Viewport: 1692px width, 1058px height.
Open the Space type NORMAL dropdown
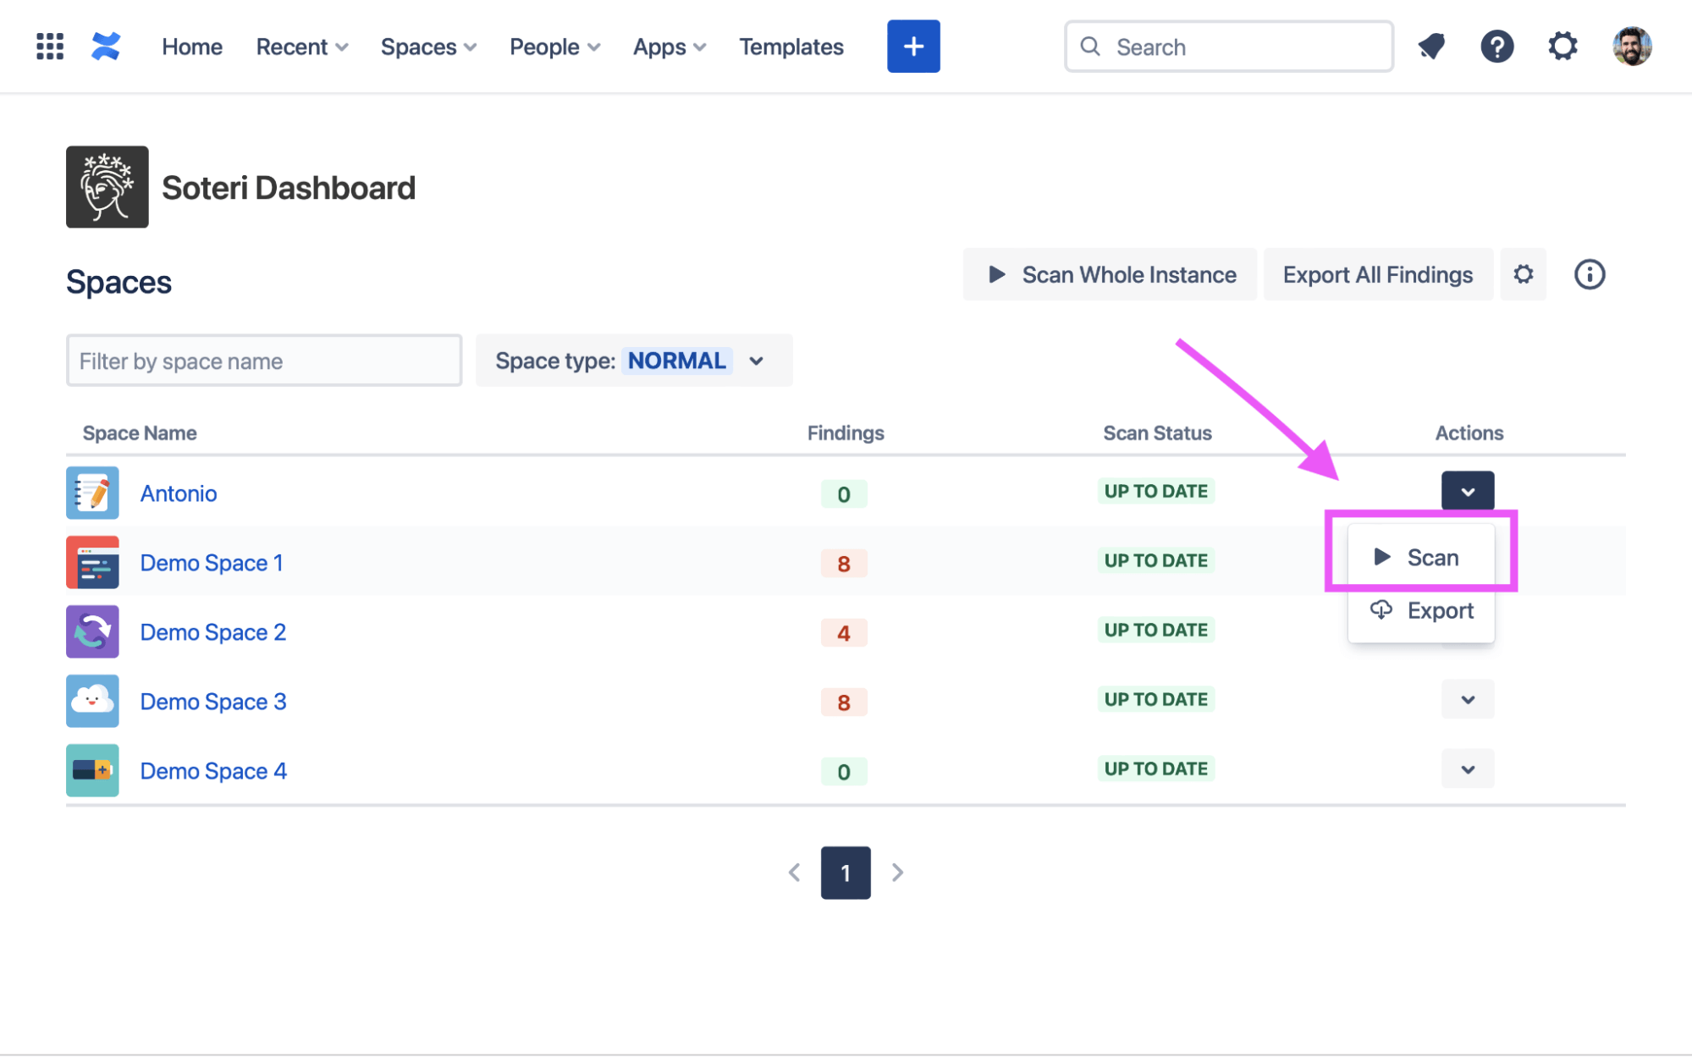coord(634,361)
